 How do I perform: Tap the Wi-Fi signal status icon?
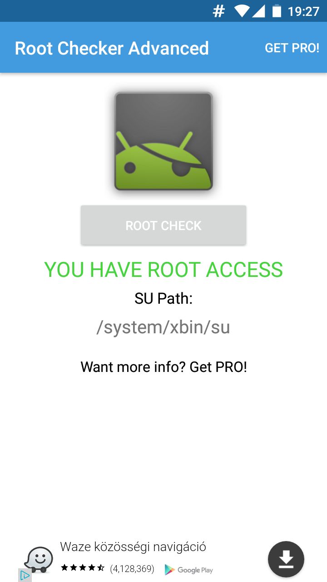242,11
